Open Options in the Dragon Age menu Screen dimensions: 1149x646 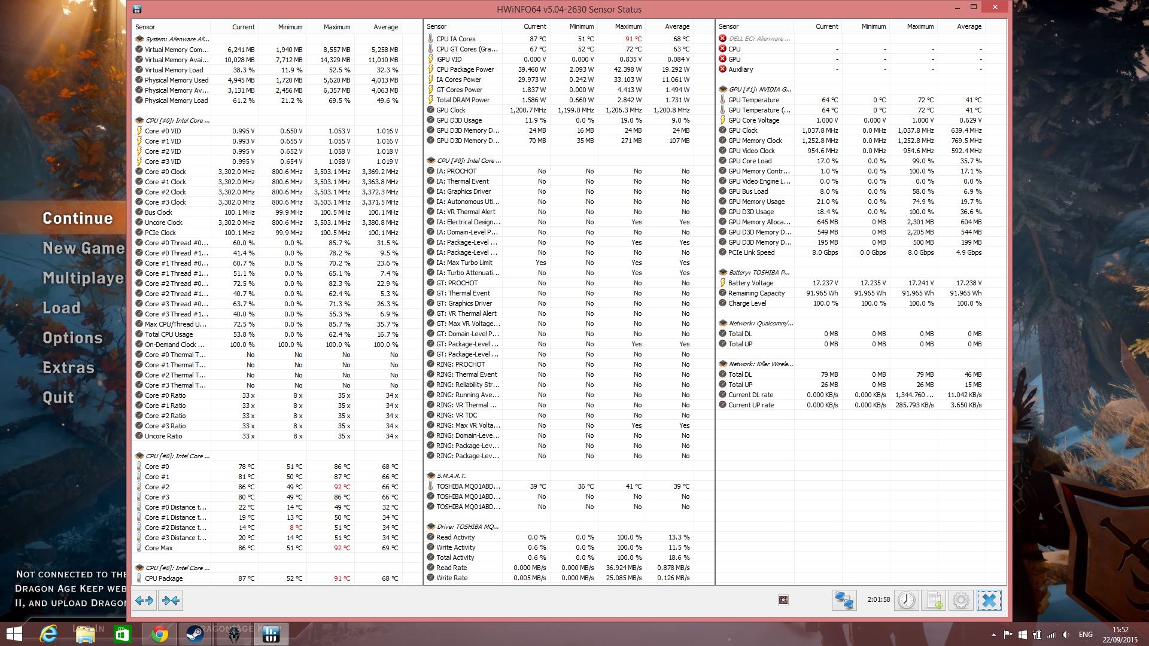point(72,338)
